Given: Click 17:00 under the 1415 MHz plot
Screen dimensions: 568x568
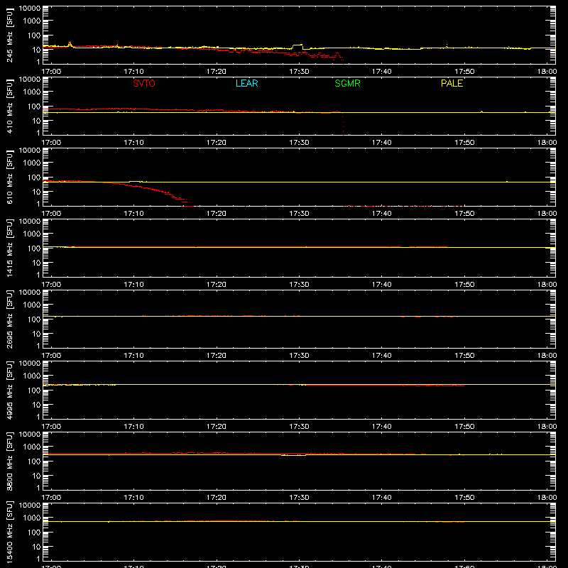Looking at the screenshot, I should coord(51,285).
